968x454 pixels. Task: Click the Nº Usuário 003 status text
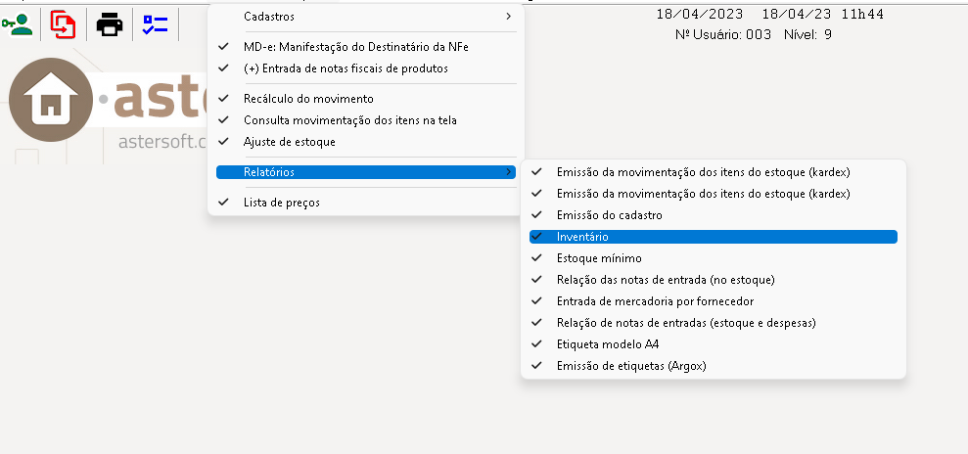click(723, 34)
